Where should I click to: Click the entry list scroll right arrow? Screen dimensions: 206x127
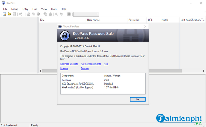coord(204,71)
